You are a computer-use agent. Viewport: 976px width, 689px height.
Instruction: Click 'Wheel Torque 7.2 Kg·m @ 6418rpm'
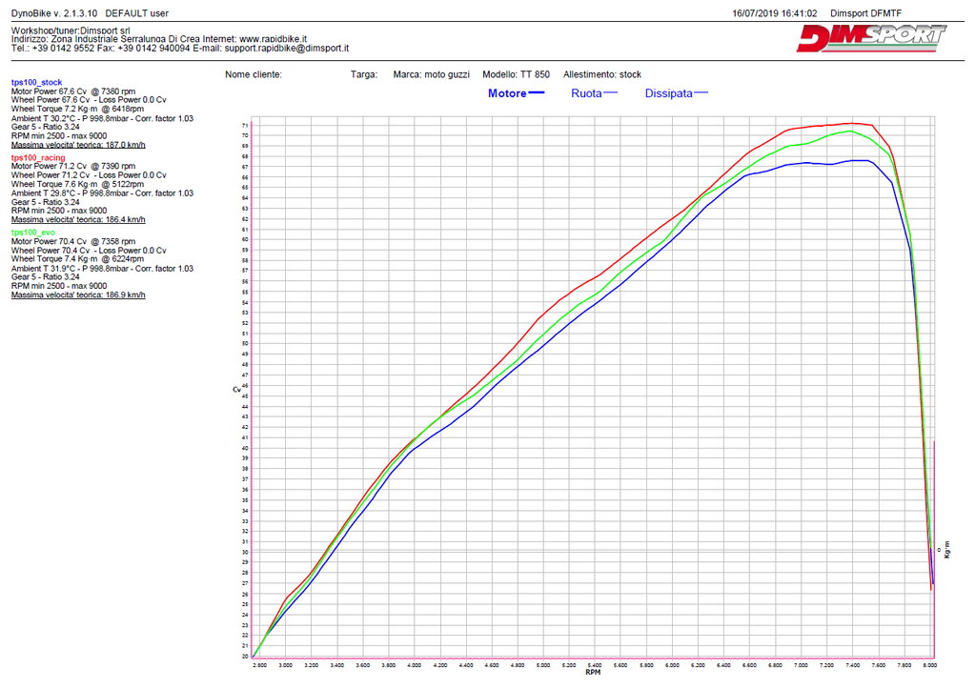[x=77, y=109]
